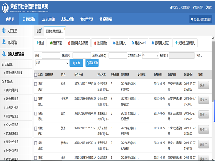Click the grey 采集部门 field

click(181, 55)
